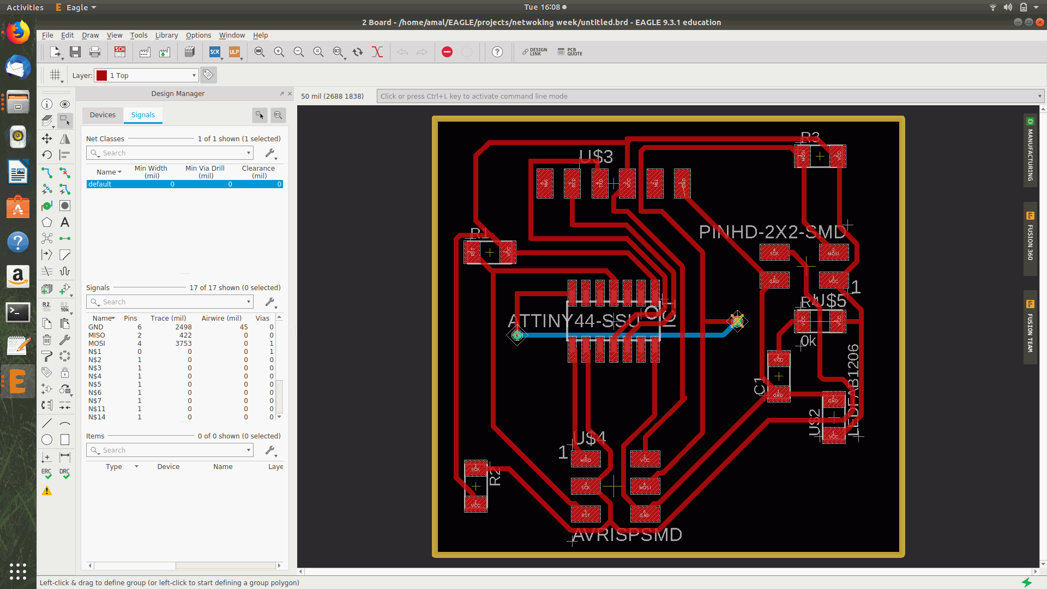Select the Route airwire tool
This screenshot has width=1047, height=589.
[x=47, y=173]
